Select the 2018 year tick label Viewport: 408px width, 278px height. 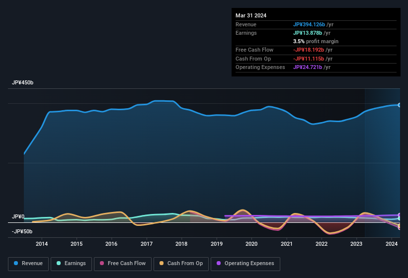[181, 244]
